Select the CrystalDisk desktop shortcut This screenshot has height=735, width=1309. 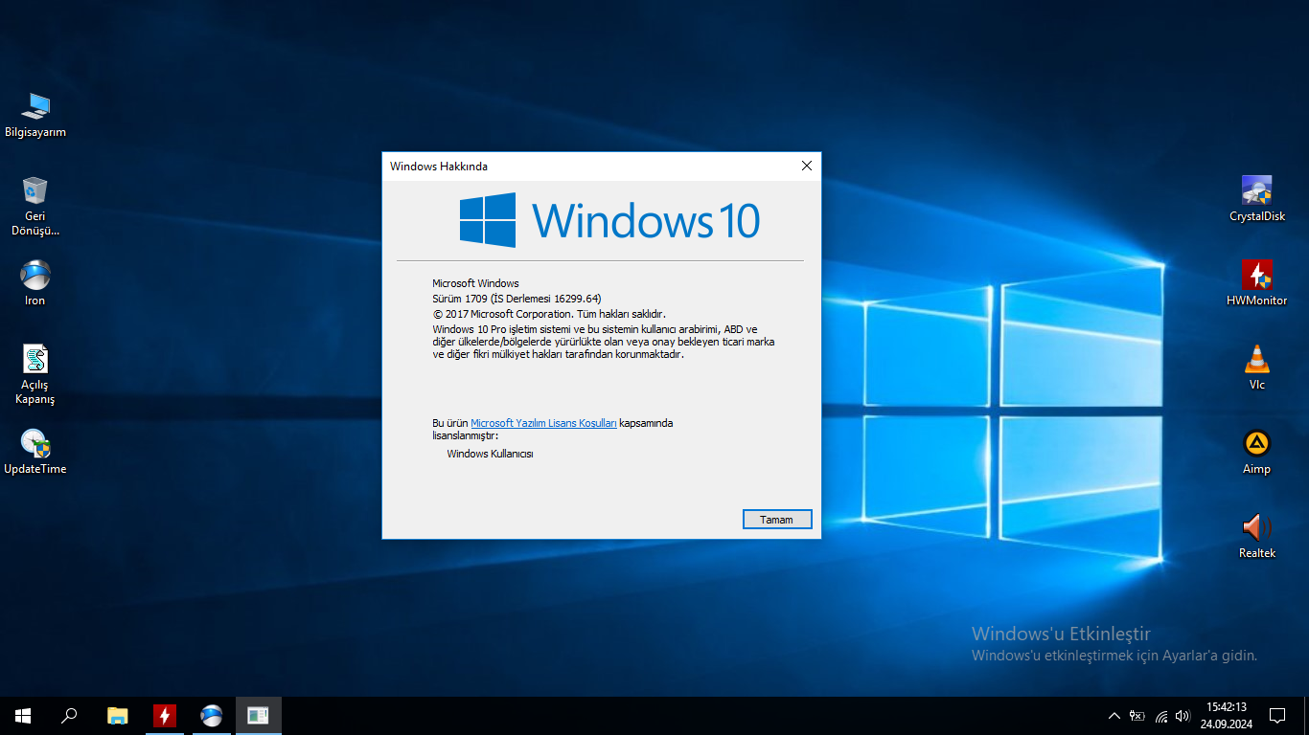click(1257, 198)
